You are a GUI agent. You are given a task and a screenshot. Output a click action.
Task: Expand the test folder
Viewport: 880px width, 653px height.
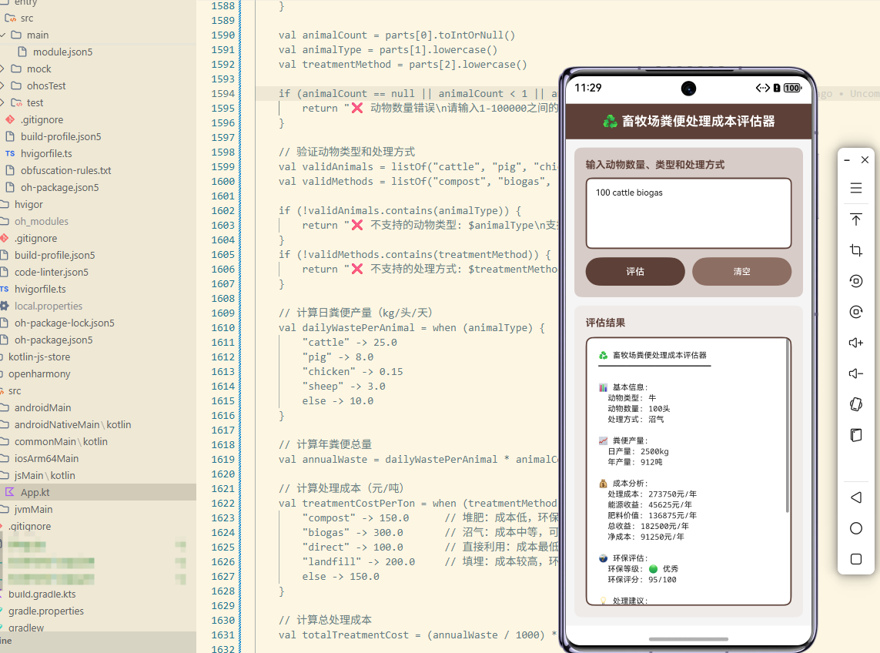(3, 102)
